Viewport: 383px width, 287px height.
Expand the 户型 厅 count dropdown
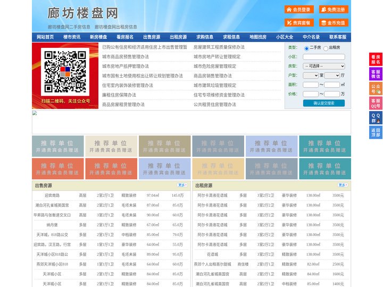point(332,75)
